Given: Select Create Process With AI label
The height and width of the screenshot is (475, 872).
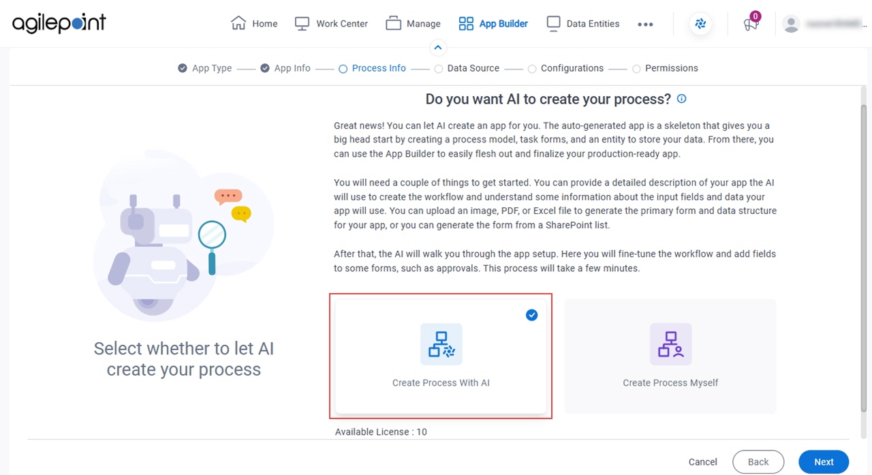Looking at the screenshot, I should coord(441,383).
